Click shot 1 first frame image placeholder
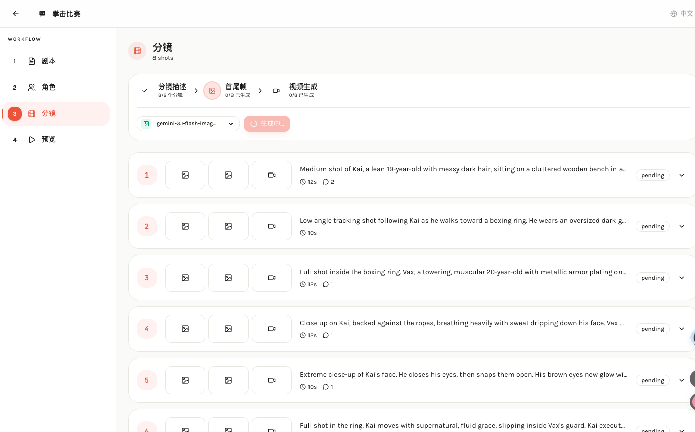The height and width of the screenshot is (432, 695). point(185,175)
